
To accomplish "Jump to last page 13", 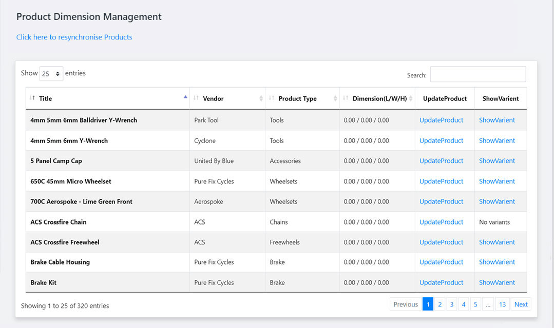I will click(502, 304).
